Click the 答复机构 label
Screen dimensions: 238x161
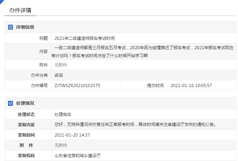point(26,156)
